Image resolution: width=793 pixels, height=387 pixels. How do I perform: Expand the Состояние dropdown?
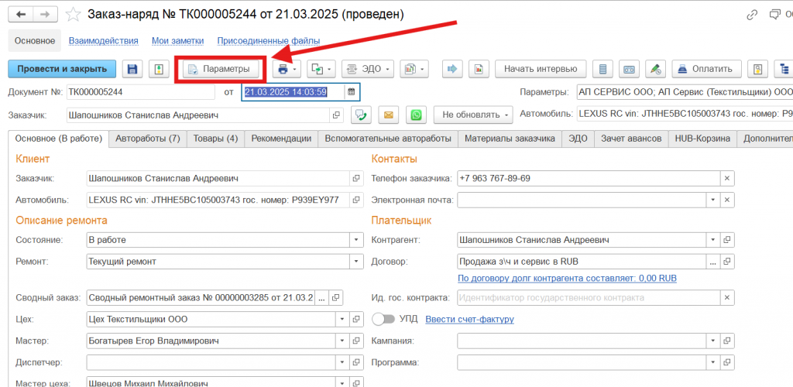point(356,240)
